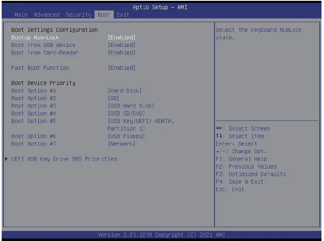Go to the Exit tab
This screenshot has width=324, height=241.
coord(123,15)
